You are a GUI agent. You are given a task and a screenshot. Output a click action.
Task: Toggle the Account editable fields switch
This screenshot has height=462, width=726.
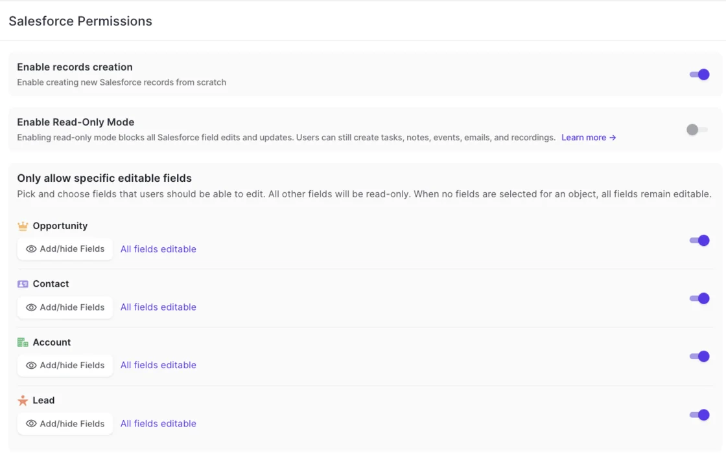tap(699, 356)
